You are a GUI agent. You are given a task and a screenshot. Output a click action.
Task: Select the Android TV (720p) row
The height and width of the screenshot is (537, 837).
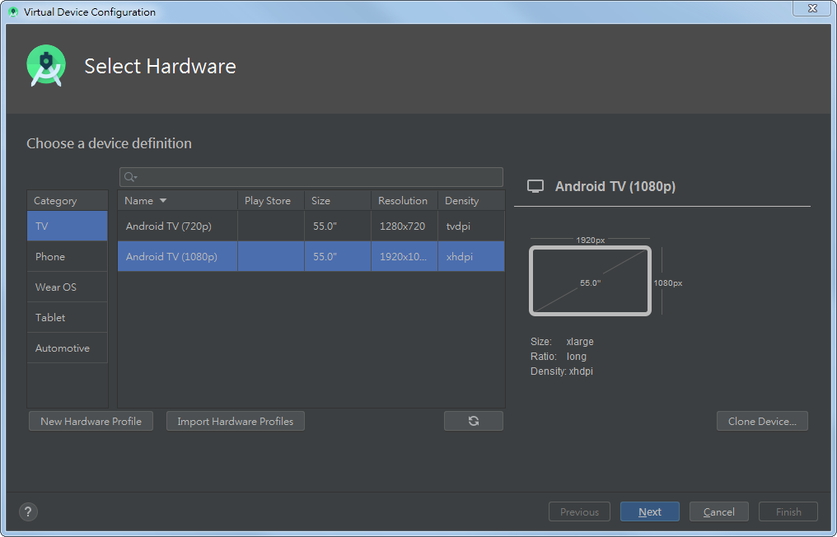(311, 226)
